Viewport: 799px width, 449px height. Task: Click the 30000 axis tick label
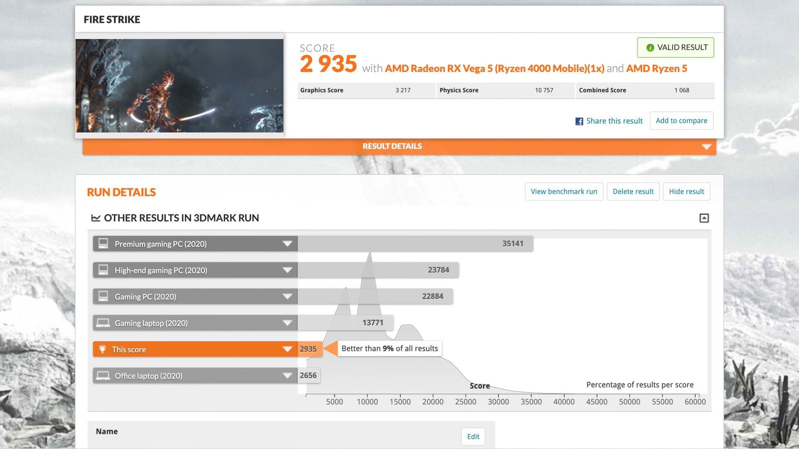[498, 402]
